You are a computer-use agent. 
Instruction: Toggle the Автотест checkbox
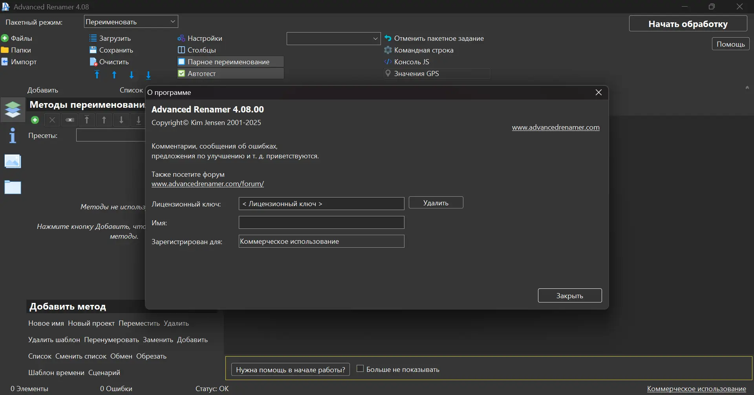(181, 73)
